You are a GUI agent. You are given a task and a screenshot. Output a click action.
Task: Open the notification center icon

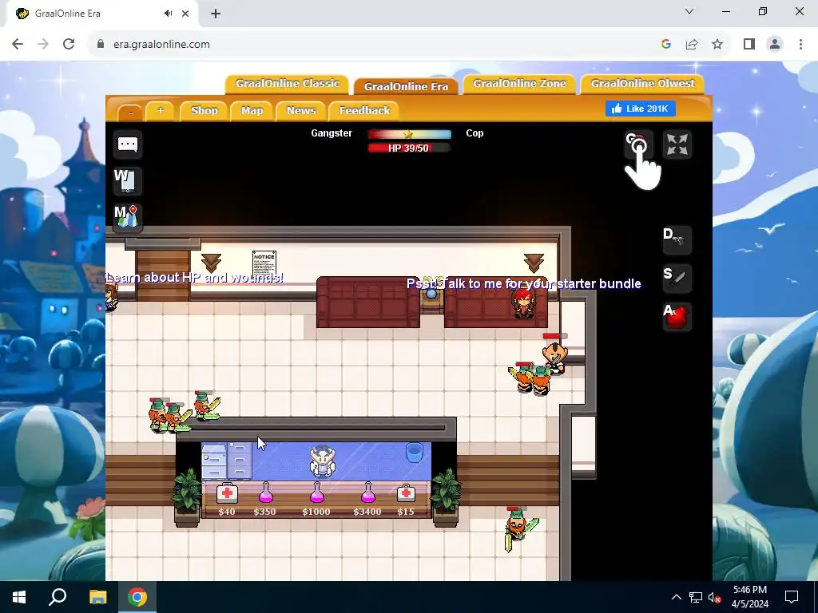[x=792, y=597]
